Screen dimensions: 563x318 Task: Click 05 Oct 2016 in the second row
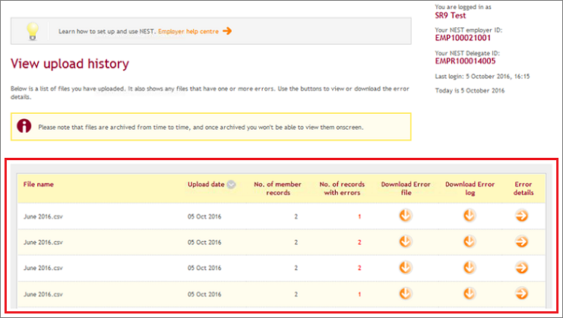[204, 242]
